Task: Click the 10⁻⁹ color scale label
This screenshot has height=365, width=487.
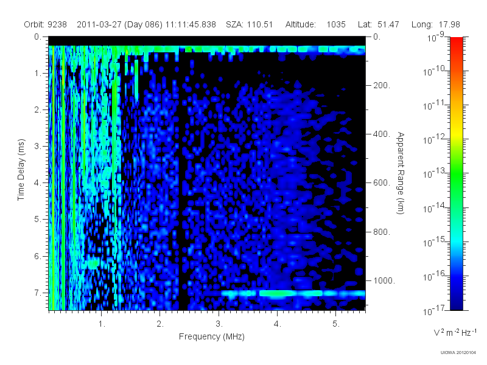Action: coord(435,37)
